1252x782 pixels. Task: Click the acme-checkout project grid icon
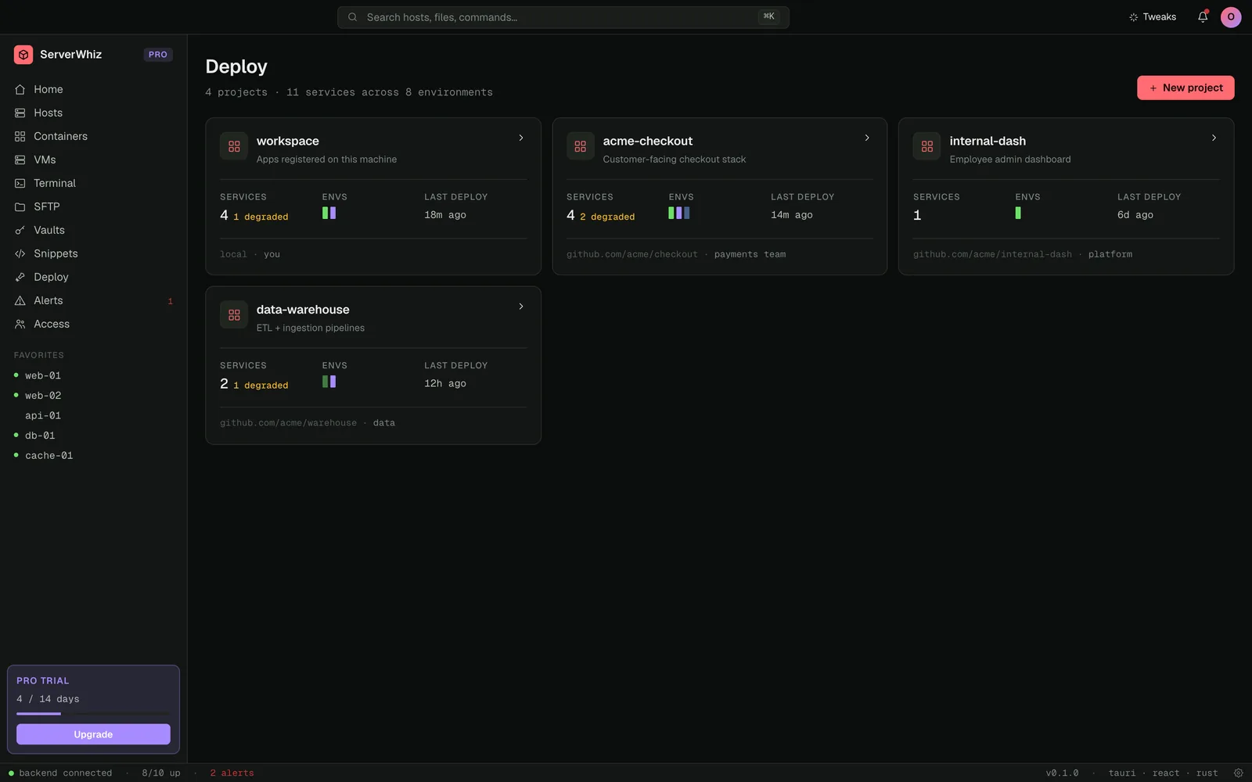[581, 146]
